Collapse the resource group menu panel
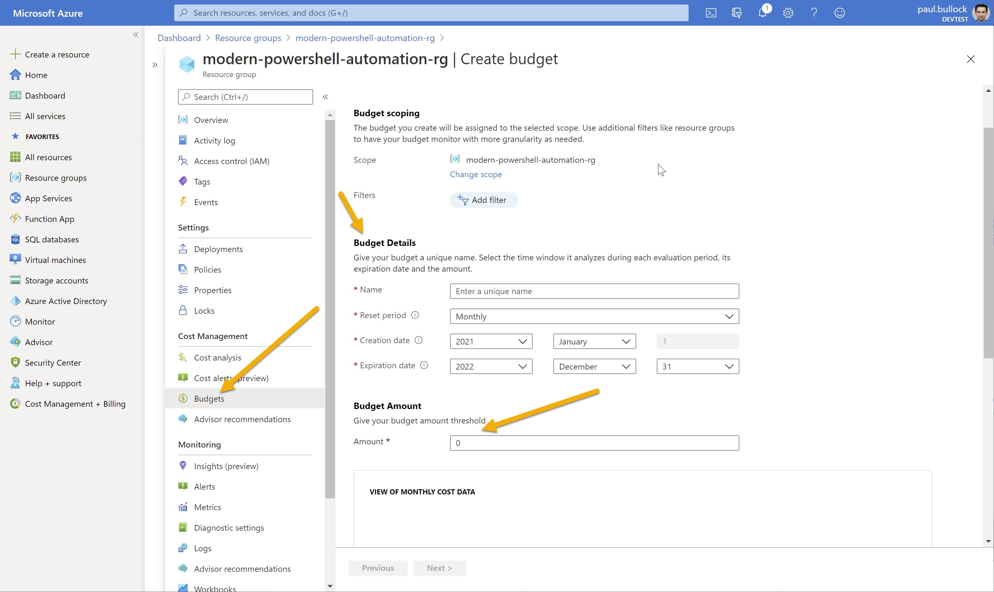Viewport: 994px width, 592px height. coord(325,97)
